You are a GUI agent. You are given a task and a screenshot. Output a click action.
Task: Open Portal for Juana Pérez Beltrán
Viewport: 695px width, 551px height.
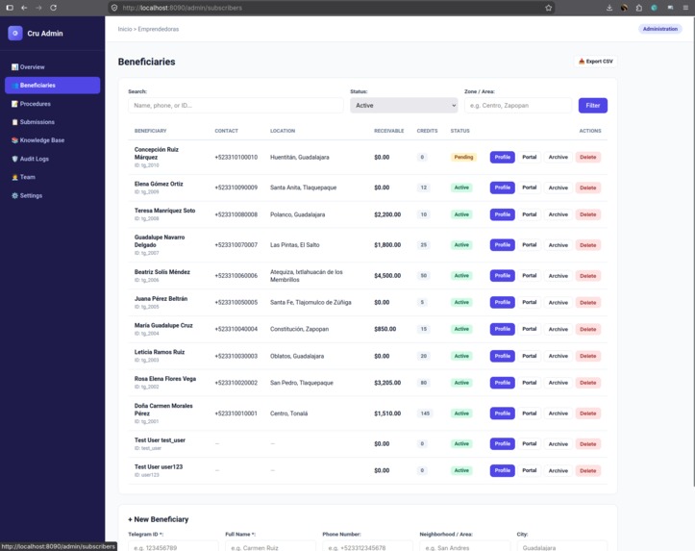(x=530, y=302)
